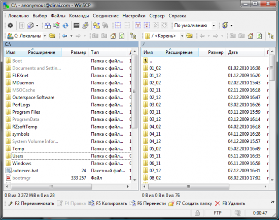The height and width of the screenshot is (220, 279).
Task: Open in PuTTY icon
Action: pyautogui.click(x=85, y=25)
